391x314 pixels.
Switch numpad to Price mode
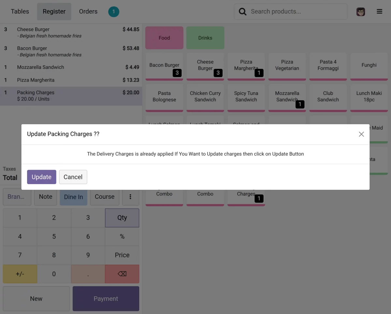click(122, 255)
